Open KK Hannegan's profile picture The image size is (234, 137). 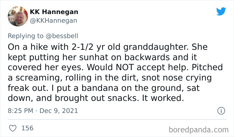coord(18,16)
